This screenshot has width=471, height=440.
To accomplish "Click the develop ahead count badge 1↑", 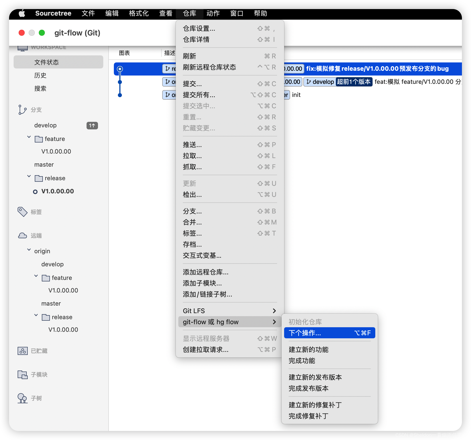I will [92, 125].
